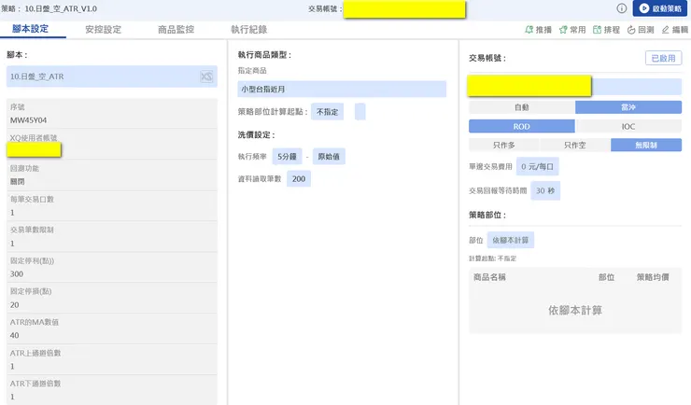This screenshot has width=691, height=405.
Task: Click the strategy name 10.日盤_空_ATR_V1.0 at top
Action: 61,8
